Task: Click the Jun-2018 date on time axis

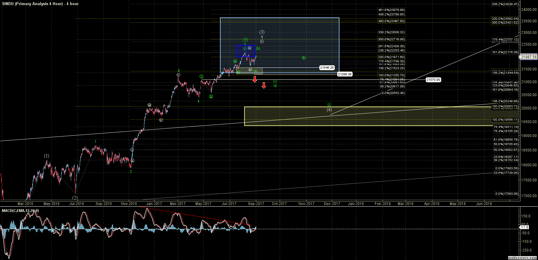Action: (x=484, y=204)
